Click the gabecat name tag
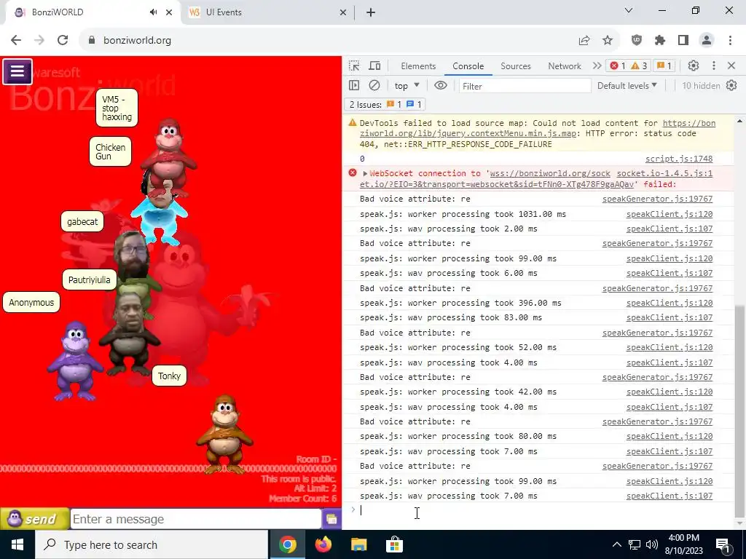This screenshot has width=746, height=559. tap(82, 221)
